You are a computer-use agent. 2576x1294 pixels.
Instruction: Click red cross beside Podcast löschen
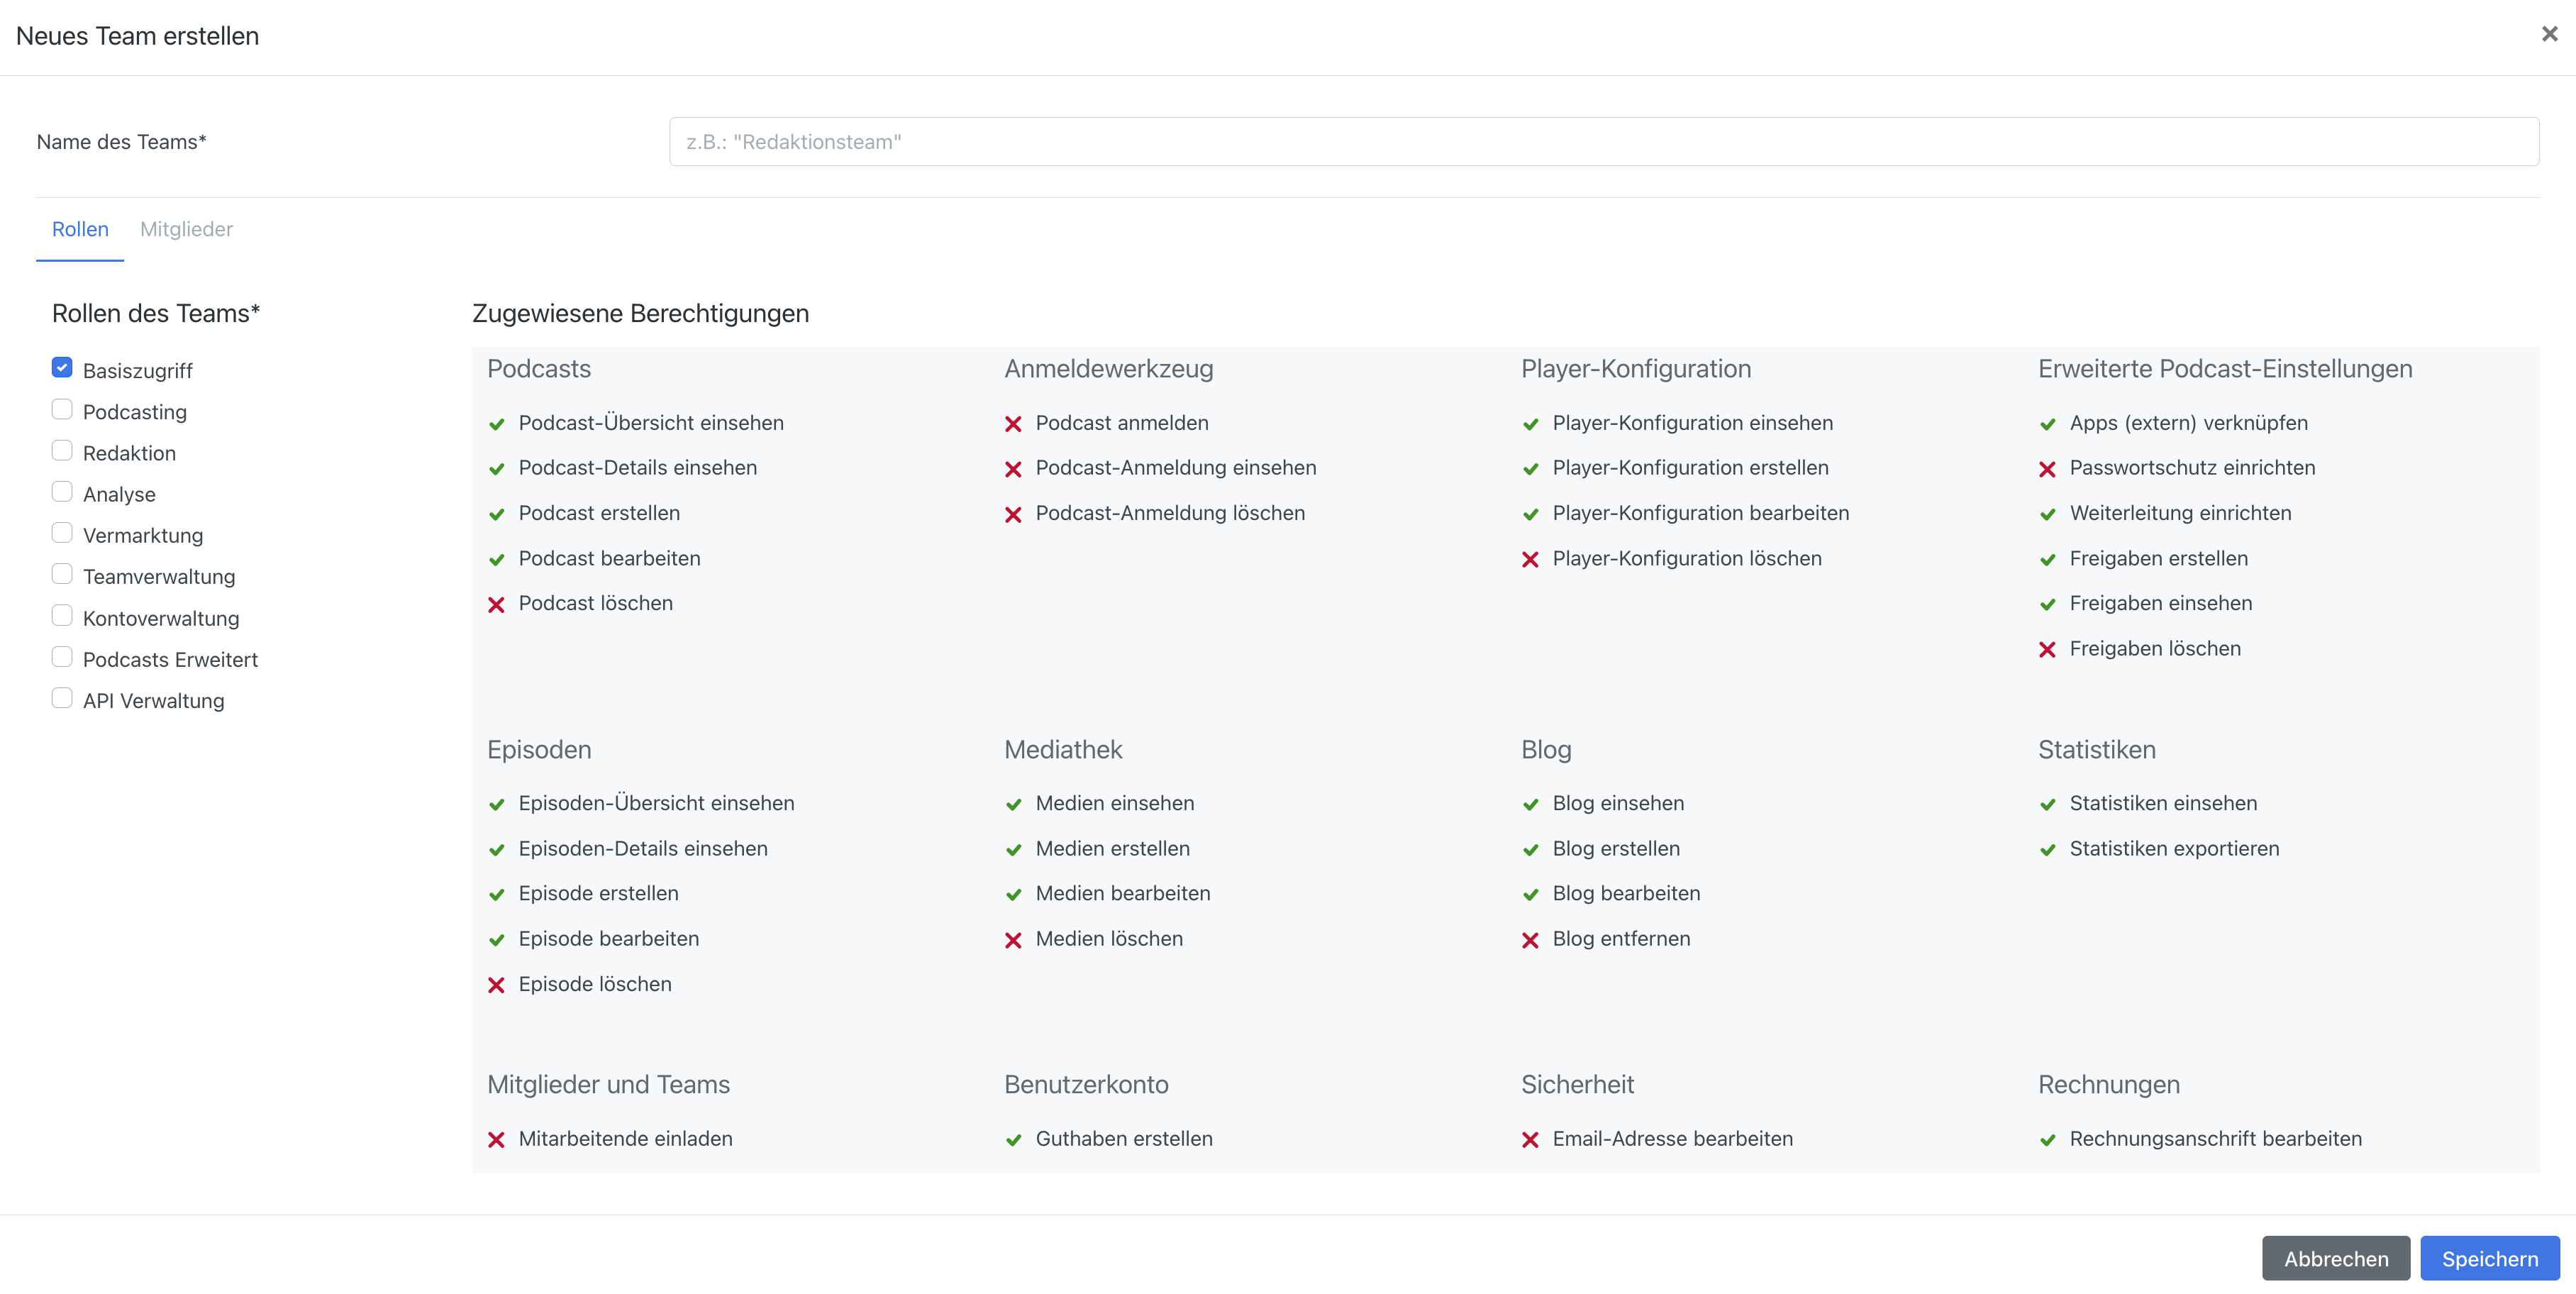496,604
